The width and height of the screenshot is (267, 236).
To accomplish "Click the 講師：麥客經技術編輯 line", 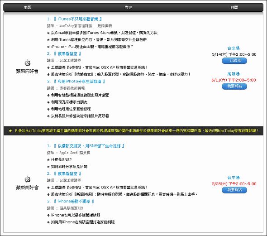I will pyautogui.click(x=66, y=88).
